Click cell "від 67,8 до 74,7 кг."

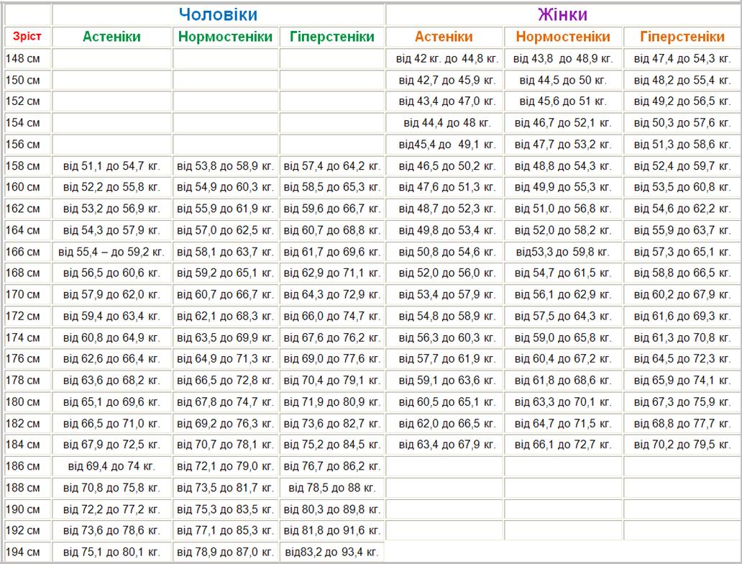(225, 402)
